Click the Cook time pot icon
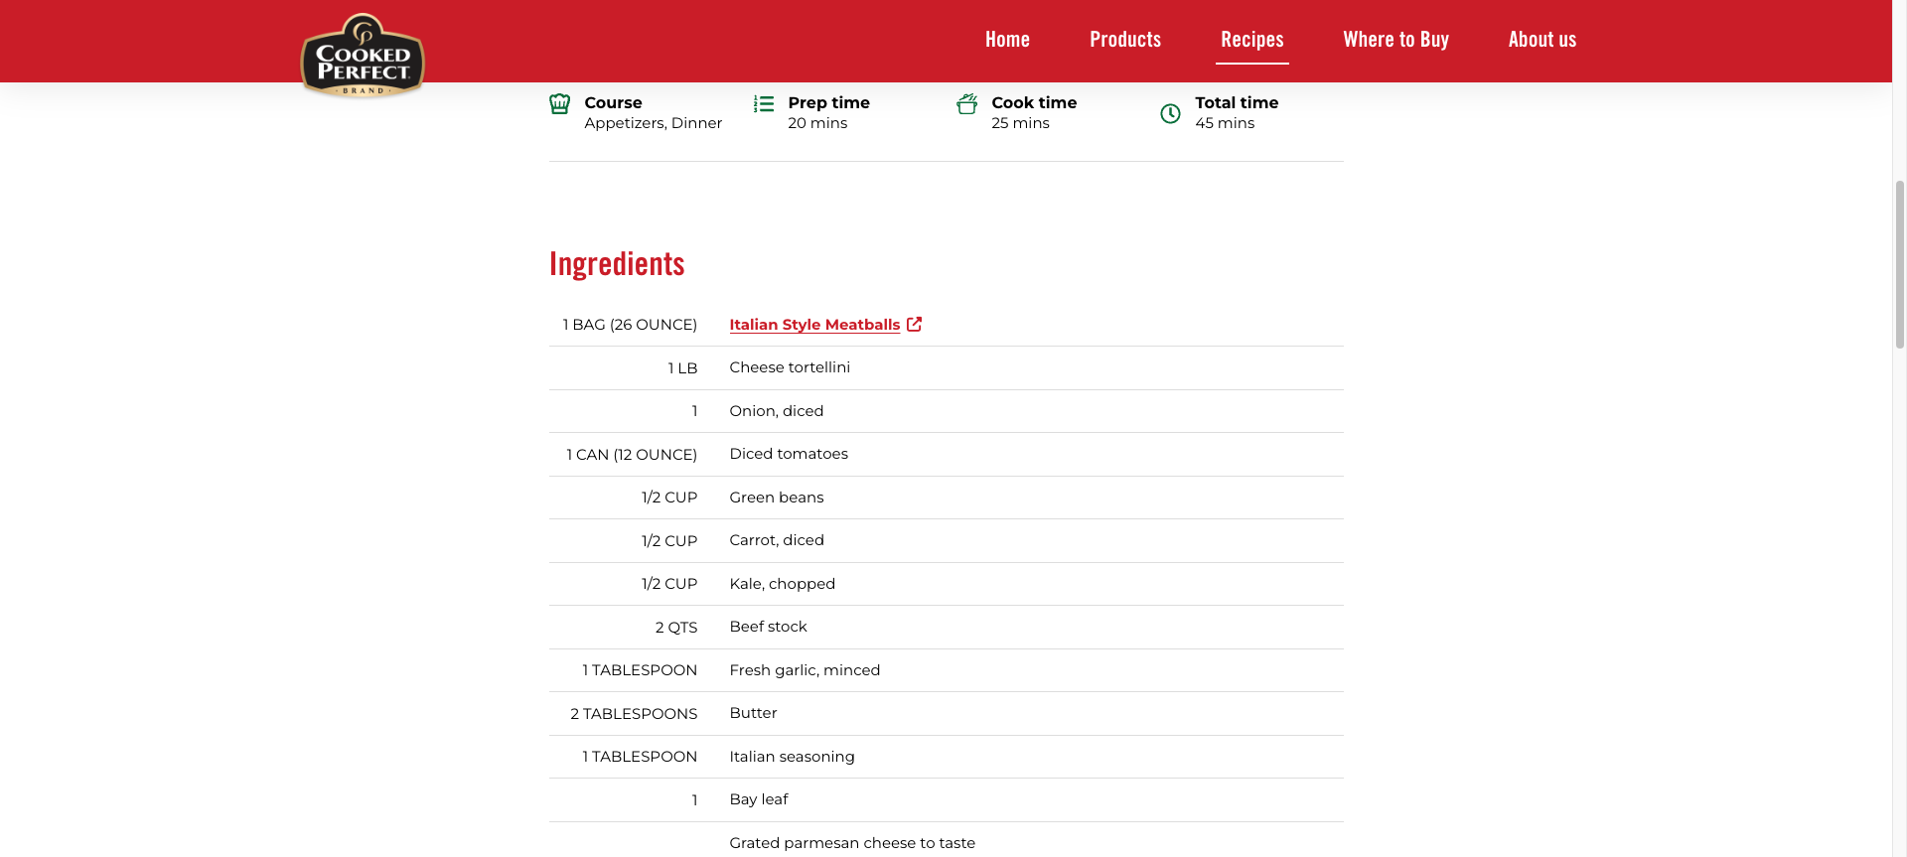Image resolution: width=1907 pixels, height=857 pixels. pyautogui.click(x=966, y=104)
